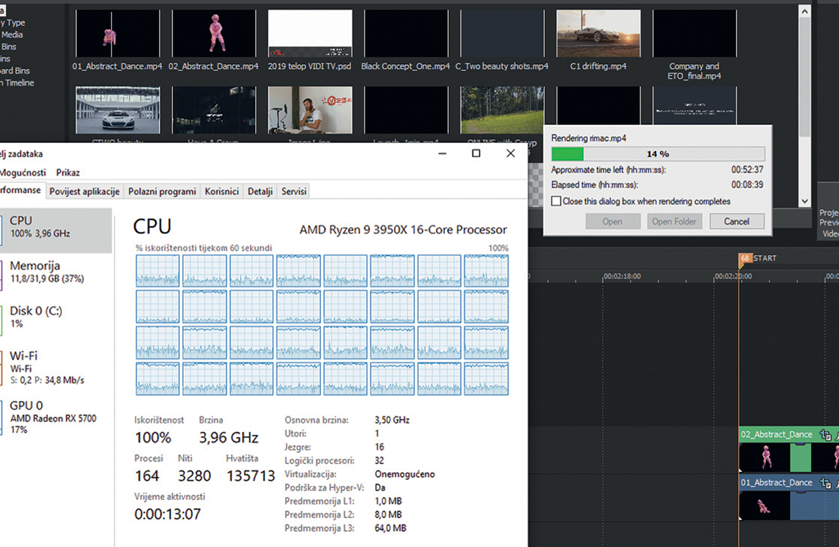Enable close dialog when rendering completes checkbox
839x547 pixels.
tap(556, 201)
